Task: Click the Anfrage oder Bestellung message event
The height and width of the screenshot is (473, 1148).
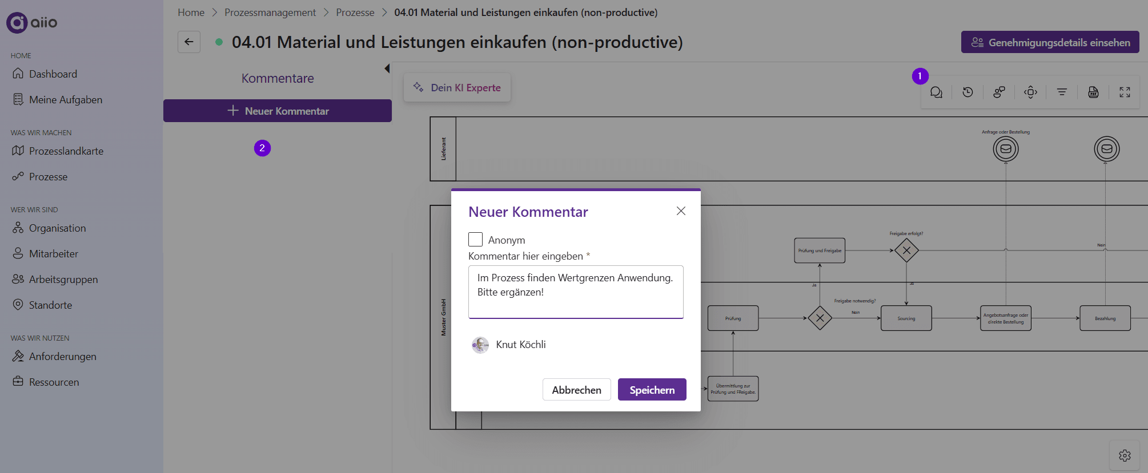Action: (x=1006, y=149)
